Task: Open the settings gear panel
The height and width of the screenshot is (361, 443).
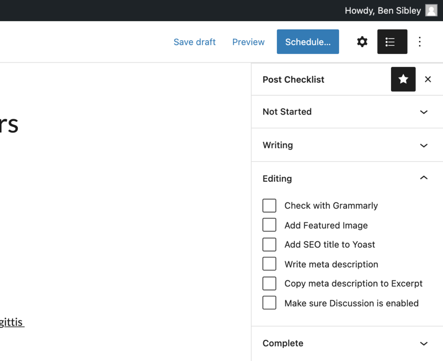Action: click(x=362, y=42)
